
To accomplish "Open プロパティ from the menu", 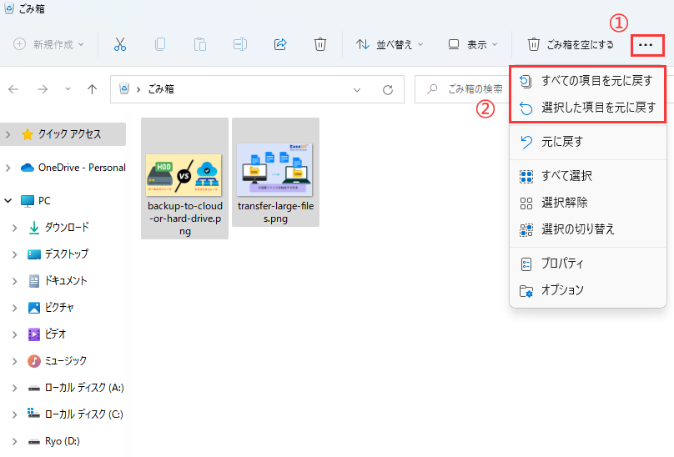I will [587, 264].
